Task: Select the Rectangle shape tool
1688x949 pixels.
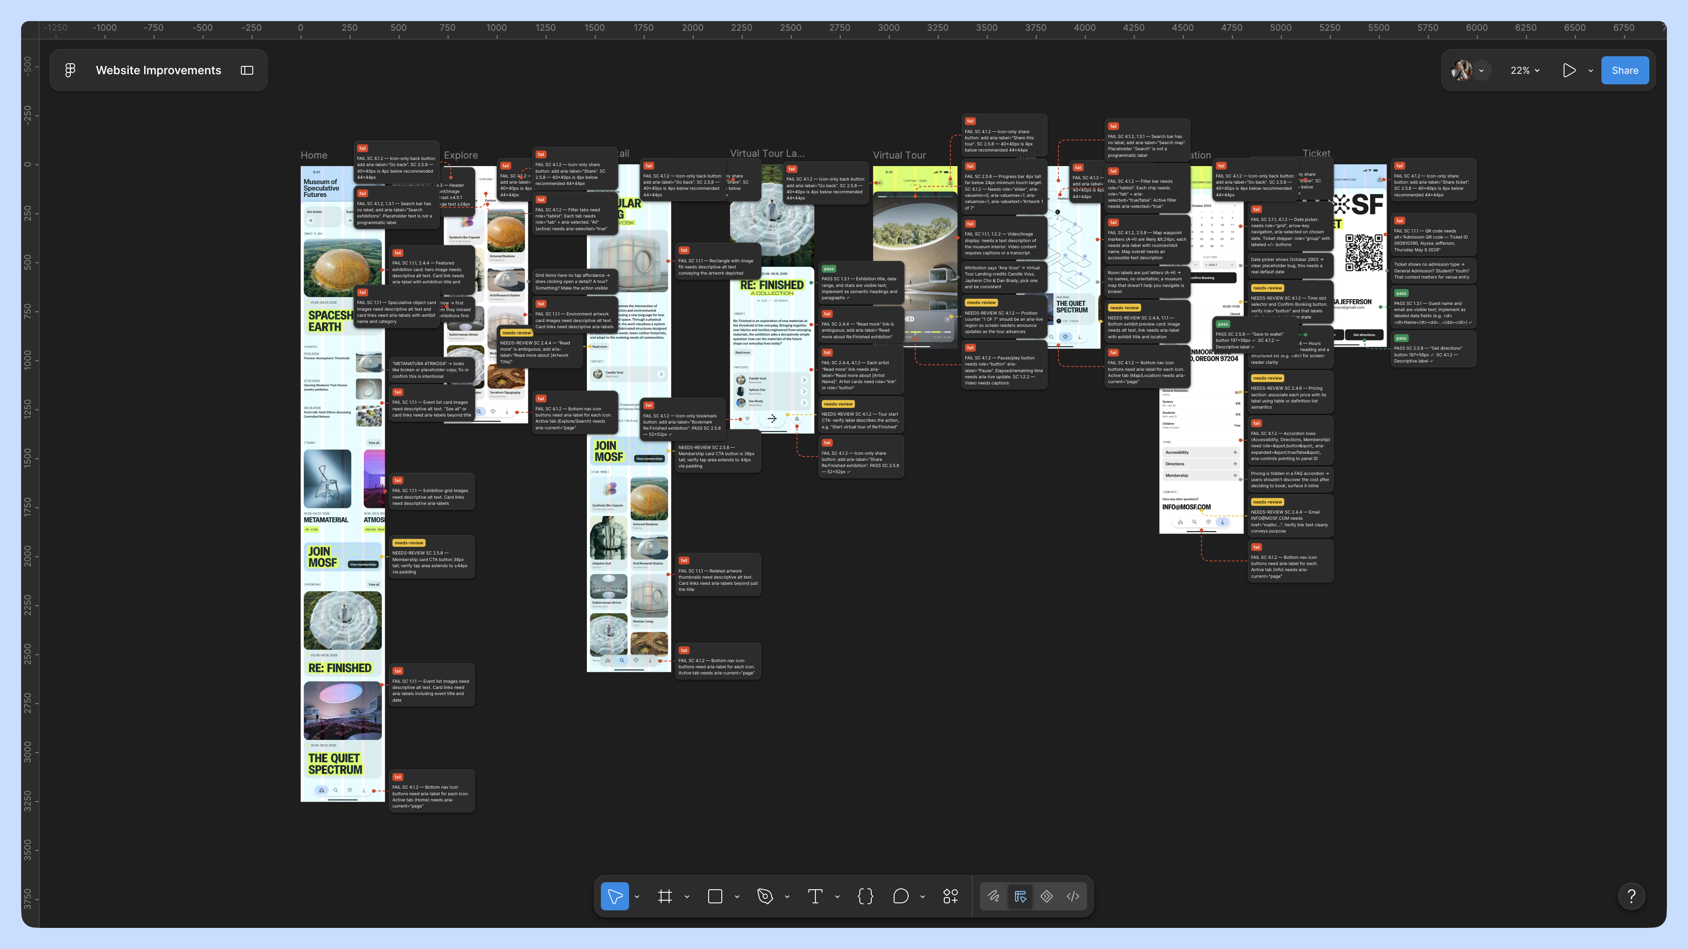Action: pyautogui.click(x=715, y=896)
